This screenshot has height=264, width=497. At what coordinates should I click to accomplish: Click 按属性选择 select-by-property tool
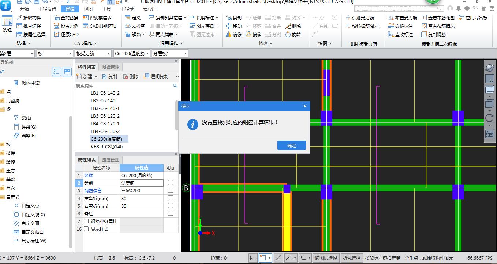31,34
